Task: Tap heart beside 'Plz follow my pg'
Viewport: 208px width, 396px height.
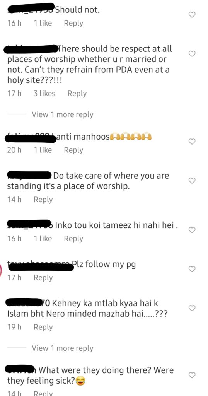Action: [x=192, y=269]
